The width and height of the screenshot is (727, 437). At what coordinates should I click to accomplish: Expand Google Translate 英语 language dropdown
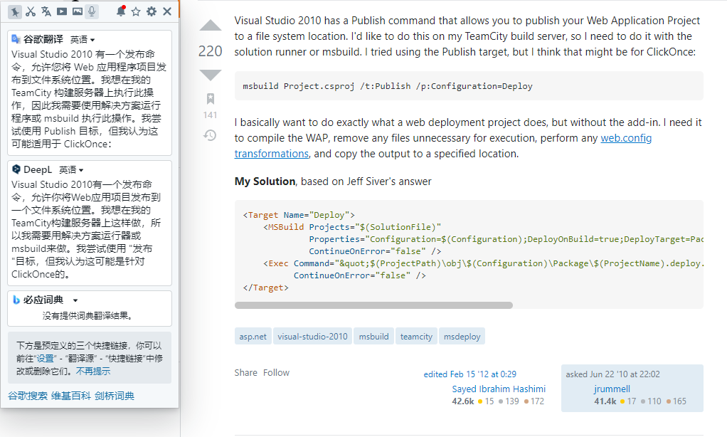[x=83, y=40]
